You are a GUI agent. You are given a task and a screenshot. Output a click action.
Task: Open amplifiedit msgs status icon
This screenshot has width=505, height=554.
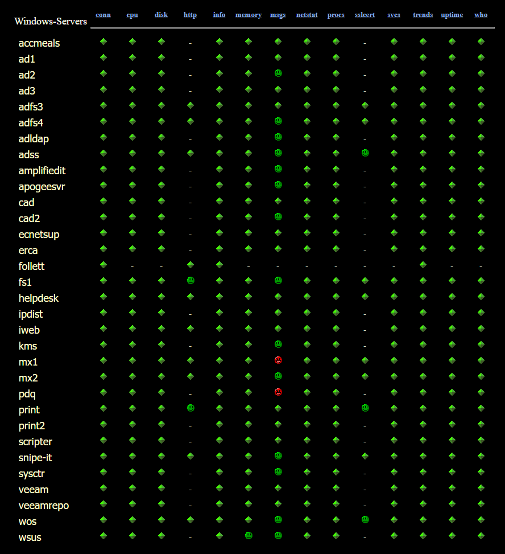[278, 169]
